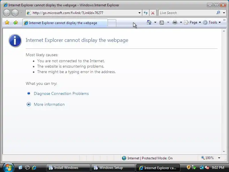229x172 pixels.
Task: Click the 100% zoom level button
Action: [x=207, y=158]
